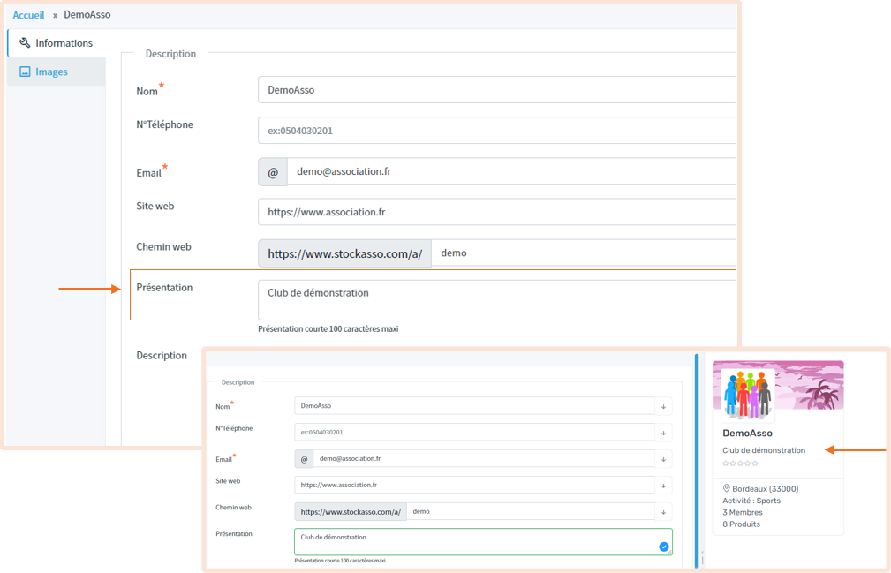Viewport: 891px width, 573px height.
Task: Click the down arrow beside small Nom field
Action: coord(663,406)
